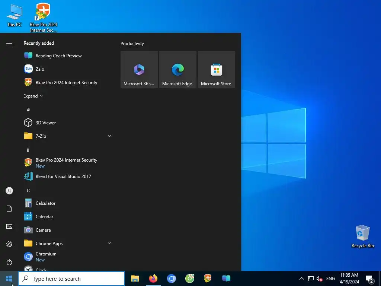Open Reading Coach Preview in Recently added
381x286 pixels.
click(x=68, y=56)
